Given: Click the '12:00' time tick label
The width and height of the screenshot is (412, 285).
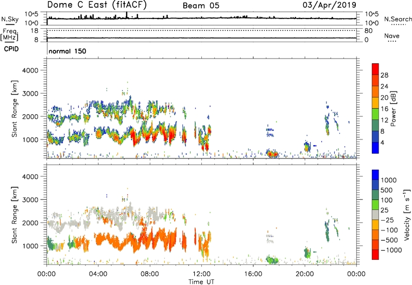Looking at the screenshot, I should (201, 274).
